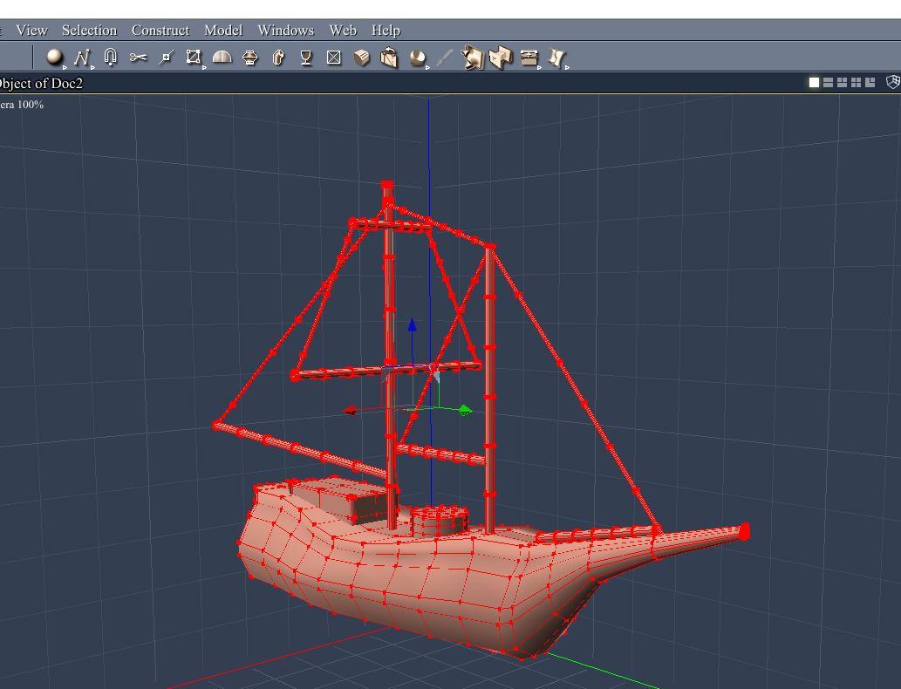This screenshot has width=901, height=689.
Task: Select the first folded surface icon
Action: pyautogui.click(x=473, y=58)
